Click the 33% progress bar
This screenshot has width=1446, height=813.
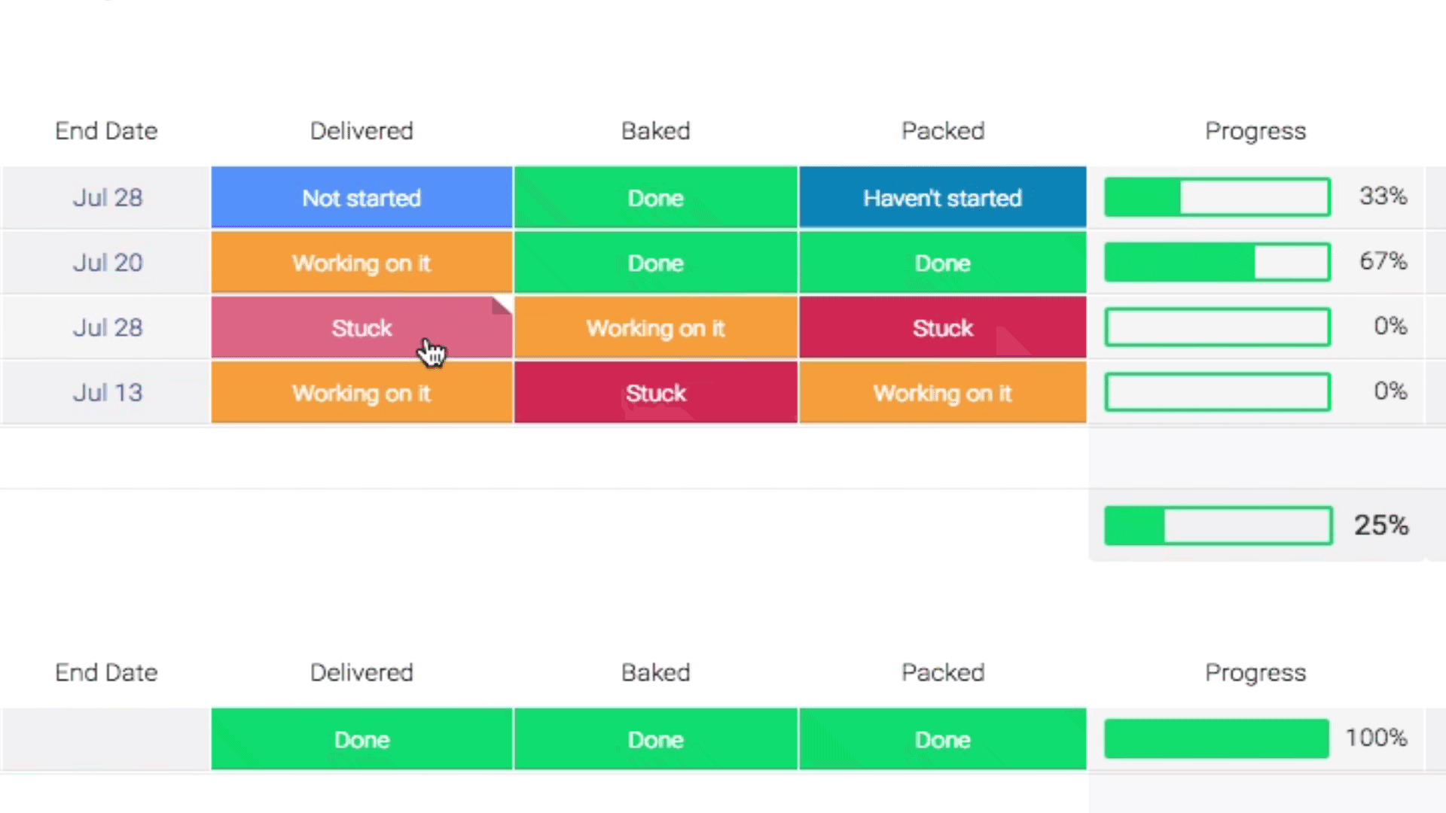click(1217, 197)
